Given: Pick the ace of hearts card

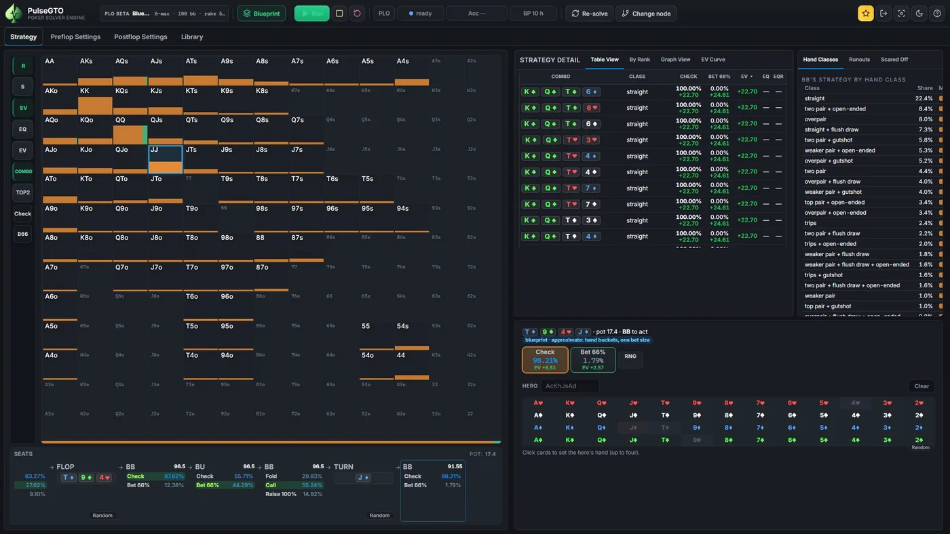Looking at the screenshot, I should (x=538, y=403).
